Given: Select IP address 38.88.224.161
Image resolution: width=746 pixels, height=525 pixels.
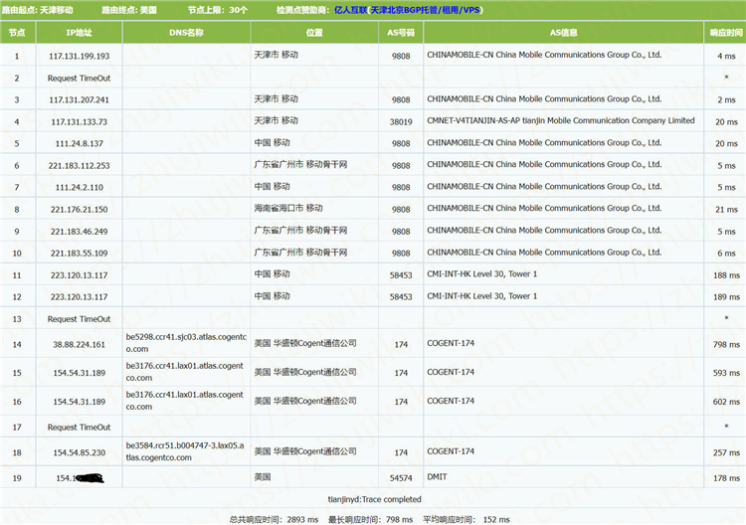Looking at the screenshot, I should (79, 344).
